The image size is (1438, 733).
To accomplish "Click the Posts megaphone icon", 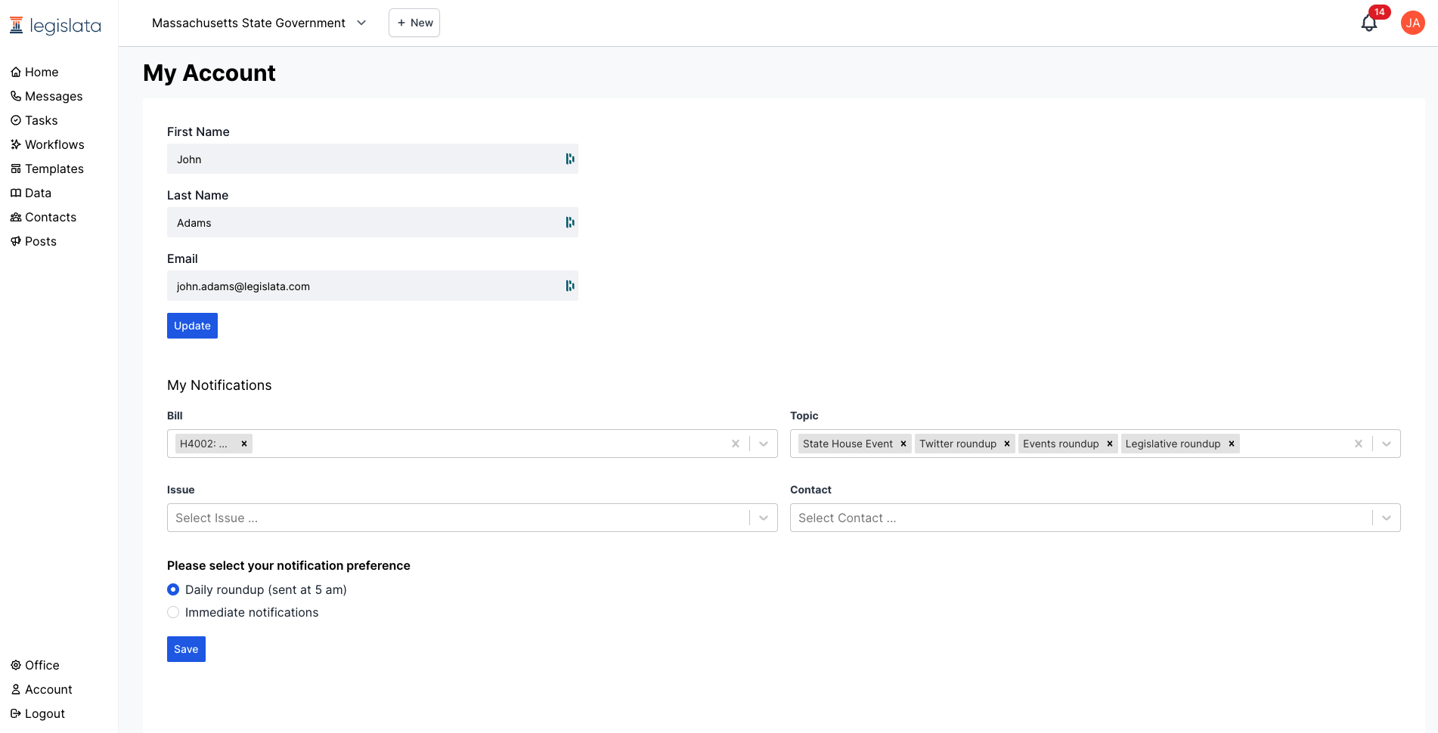I will 16,241.
